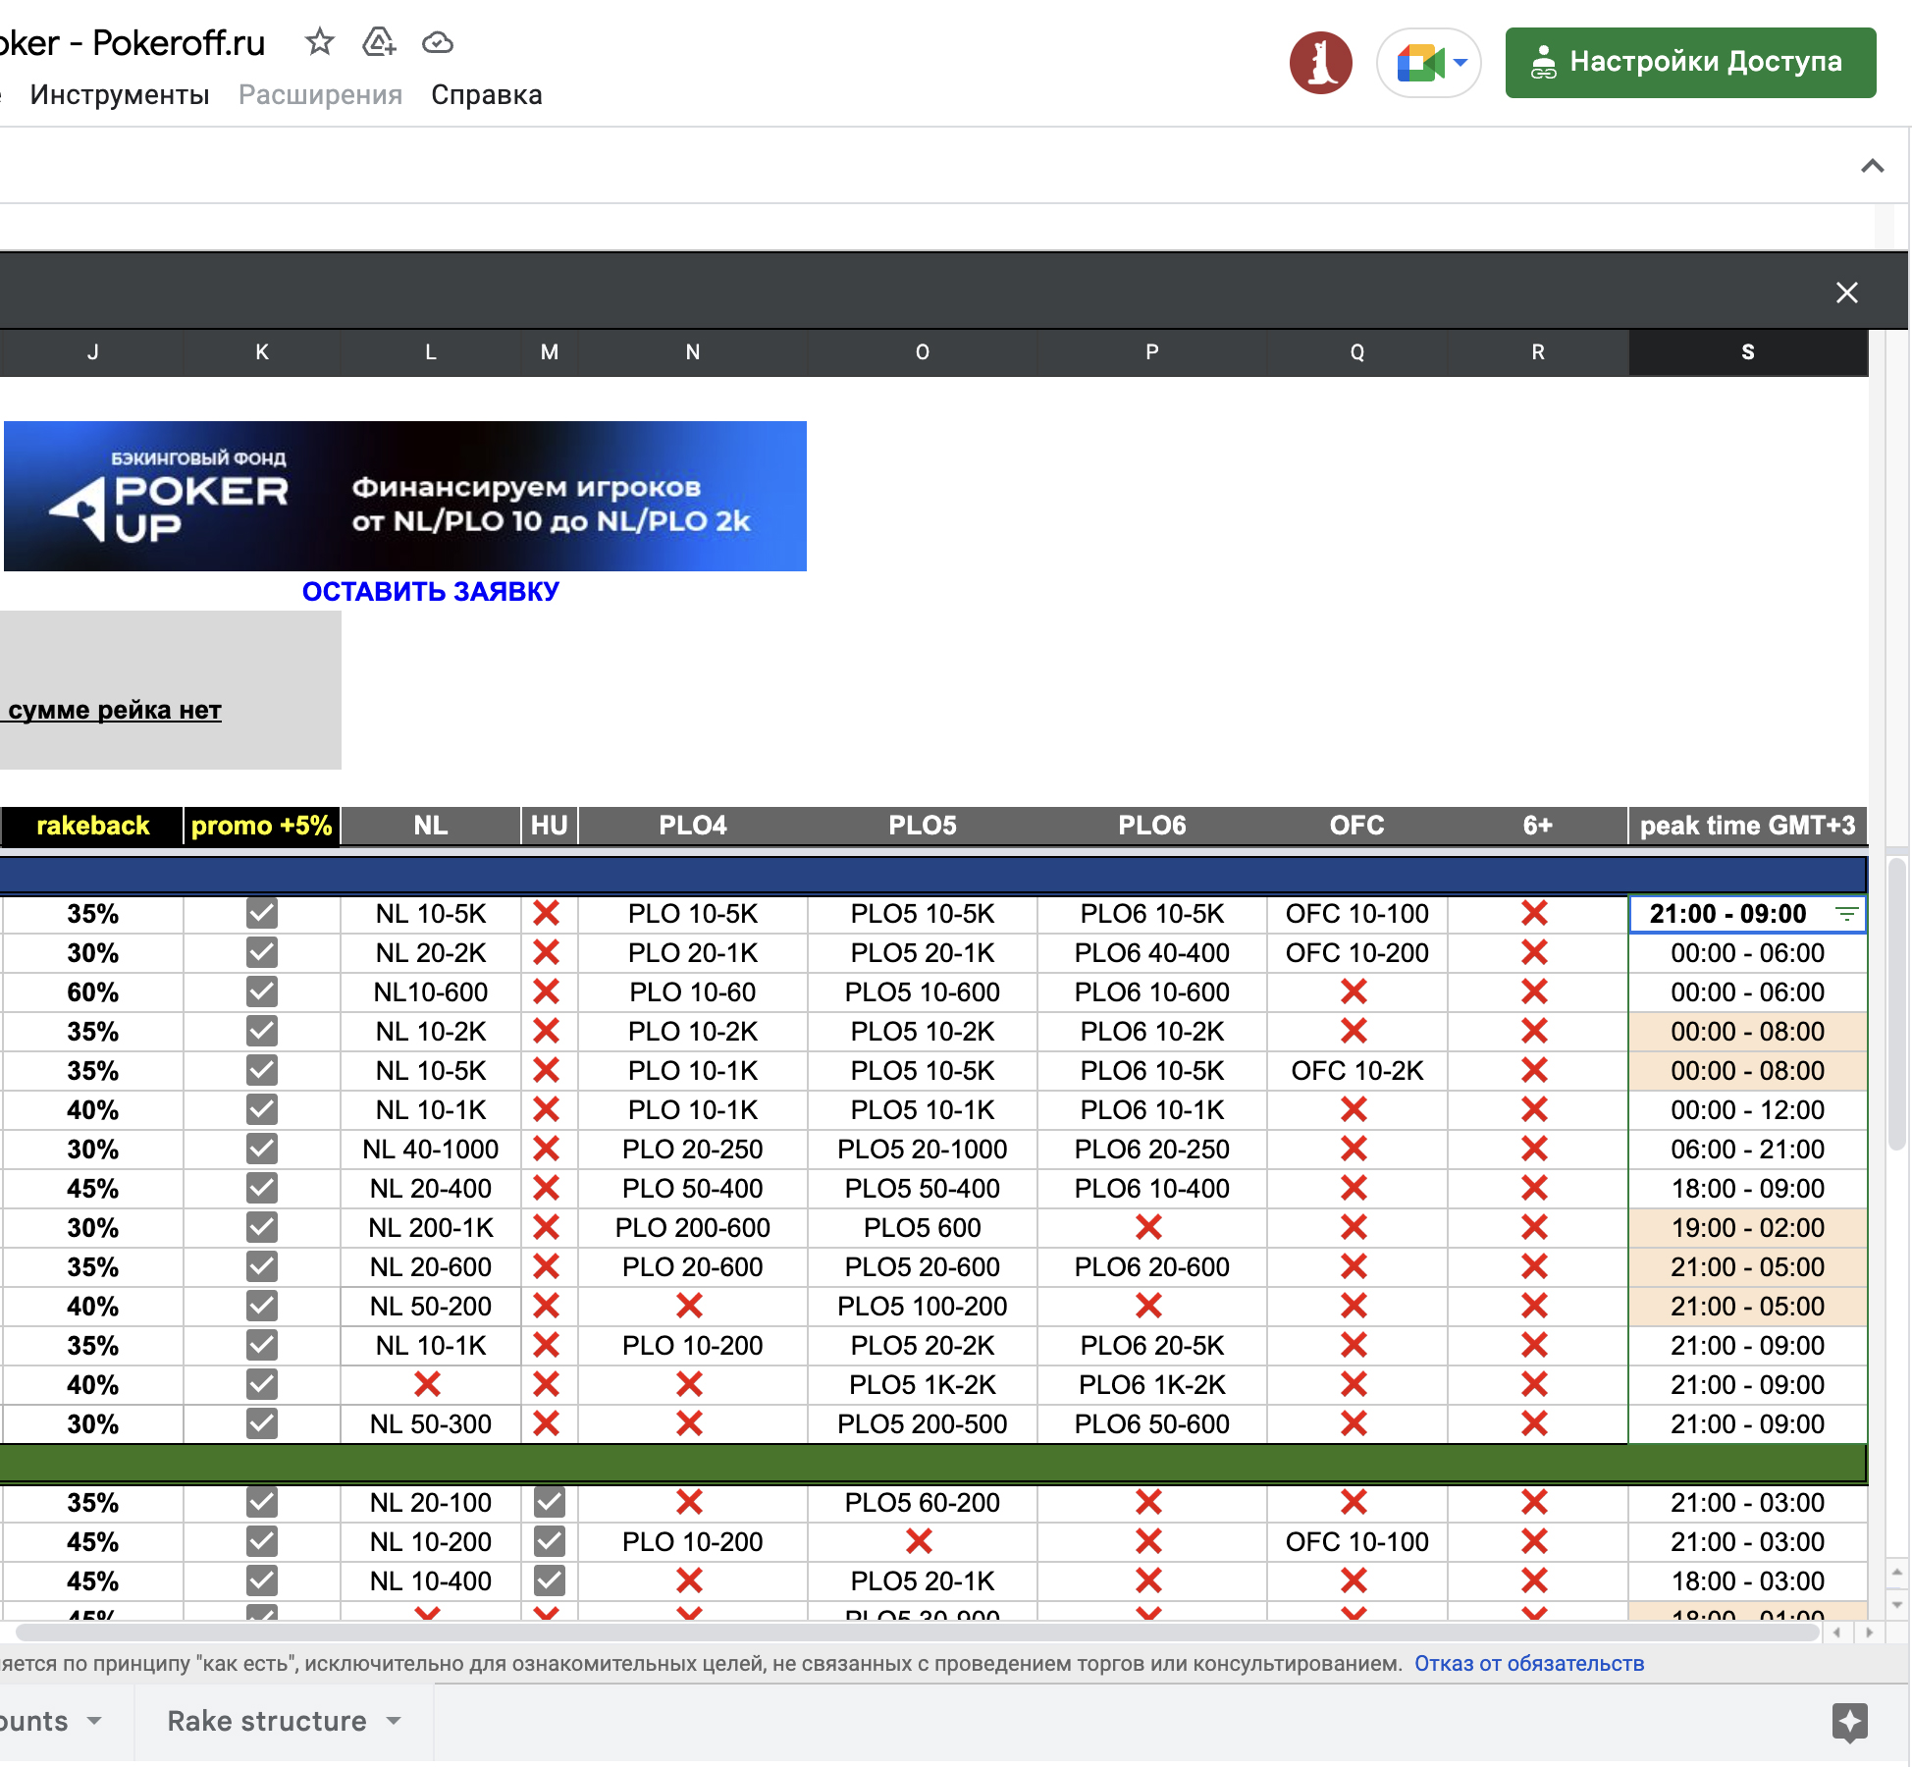
Task: Click the Google Meet camera icon
Action: (x=1419, y=63)
